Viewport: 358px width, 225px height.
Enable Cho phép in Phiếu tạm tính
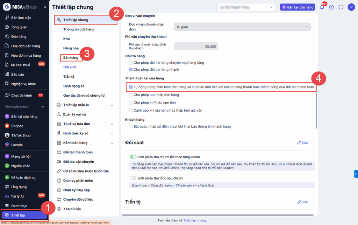tap(131, 103)
